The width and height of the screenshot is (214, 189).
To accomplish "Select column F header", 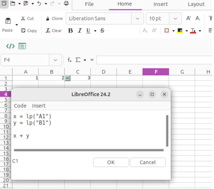I will [x=156, y=72].
